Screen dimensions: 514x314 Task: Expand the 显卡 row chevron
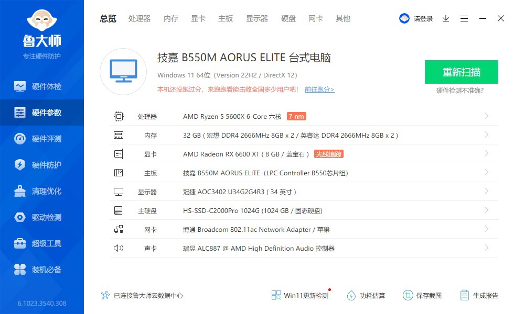click(487, 153)
